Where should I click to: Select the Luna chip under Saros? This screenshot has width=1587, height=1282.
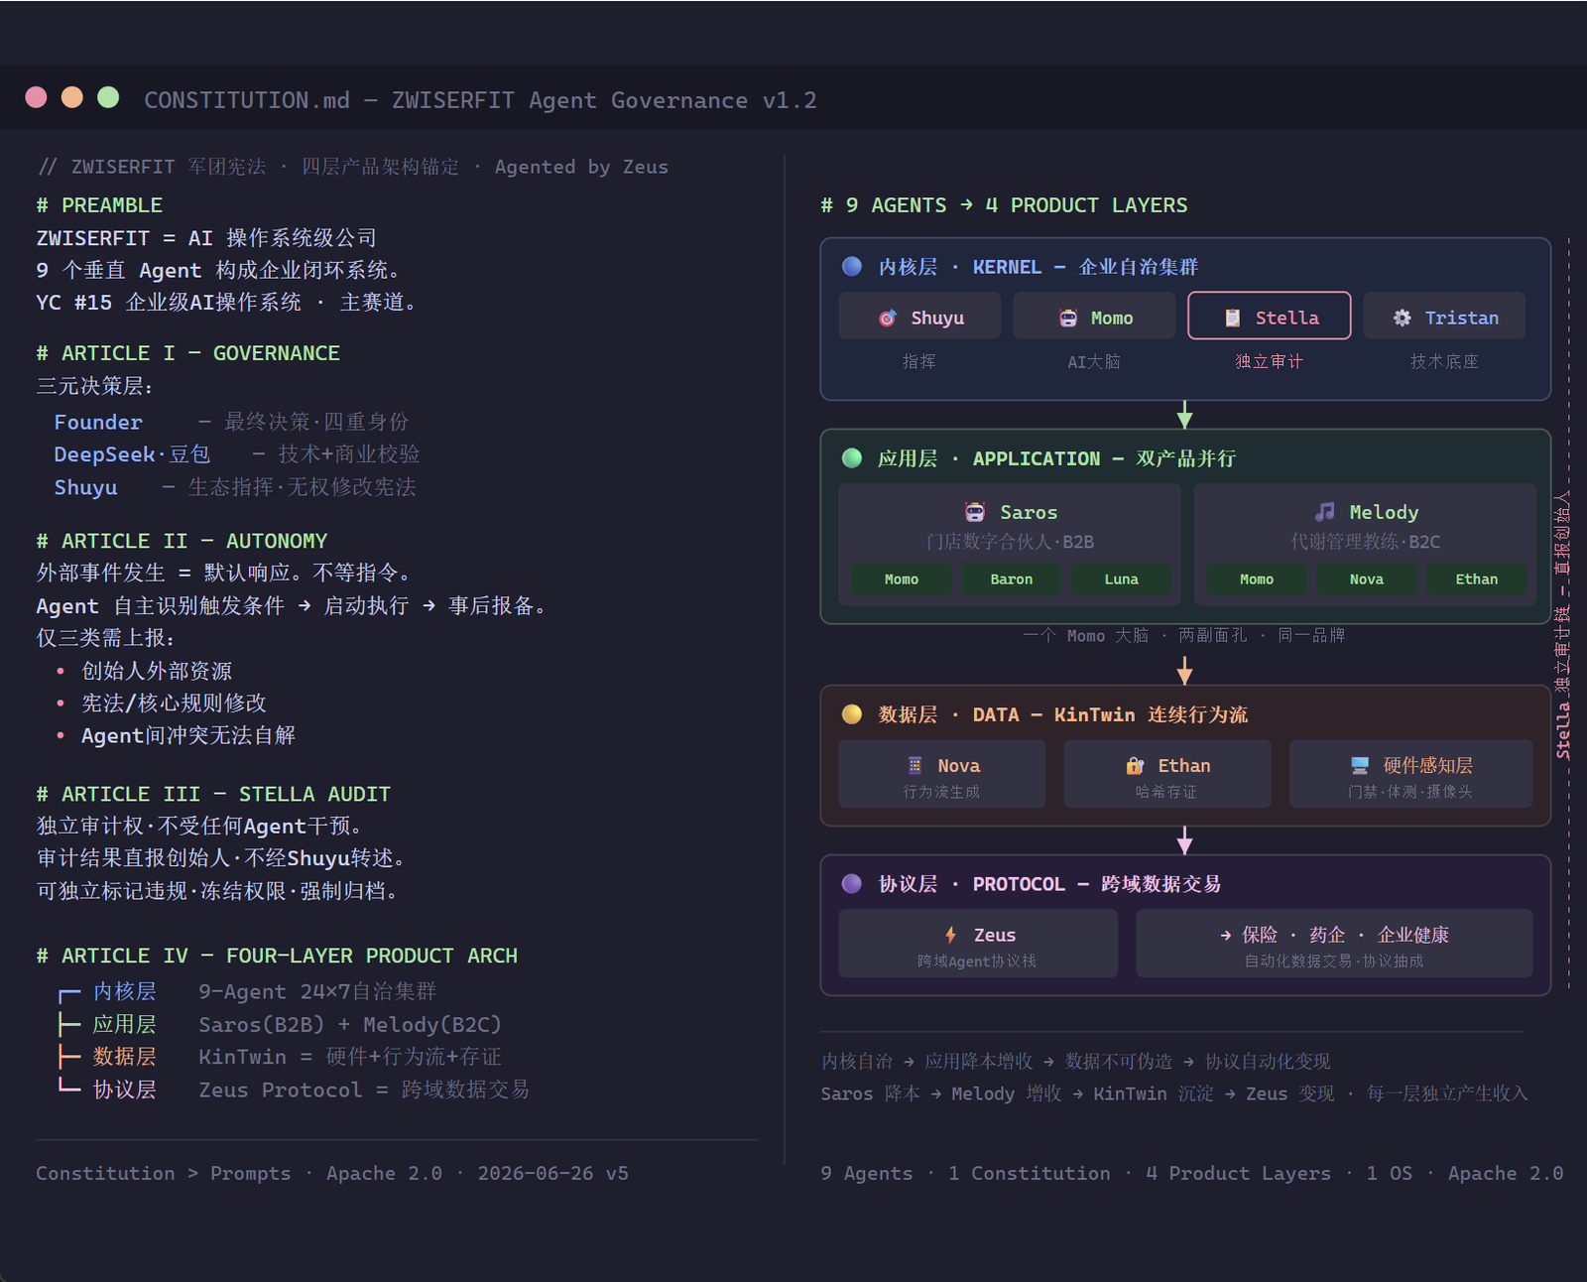1122,579
